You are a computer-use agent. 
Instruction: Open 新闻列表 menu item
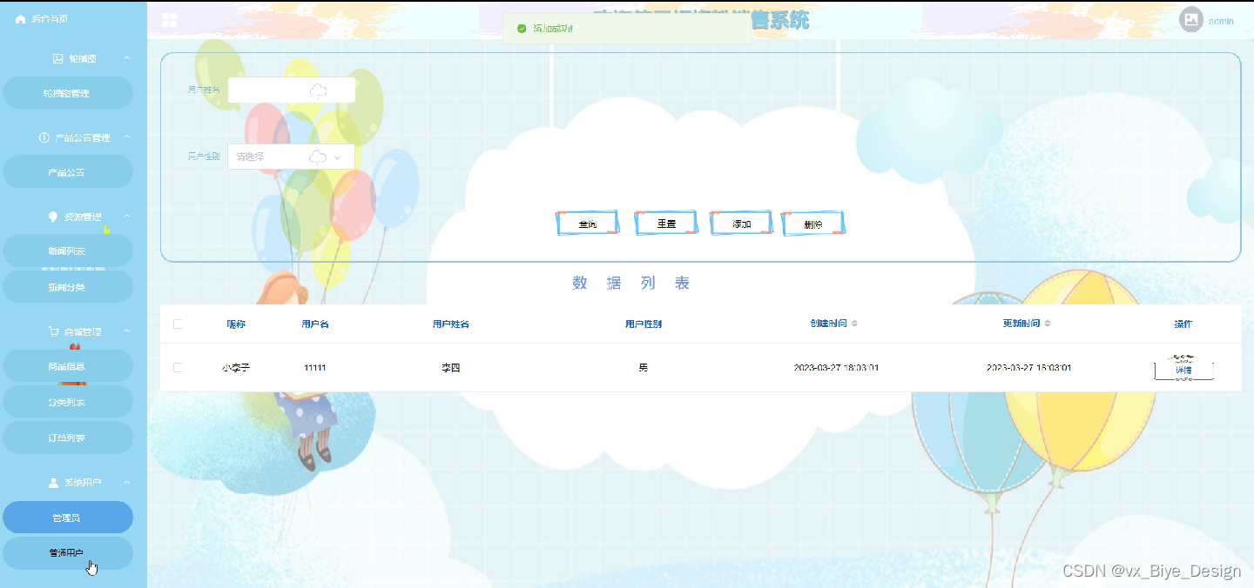coord(68,251)
